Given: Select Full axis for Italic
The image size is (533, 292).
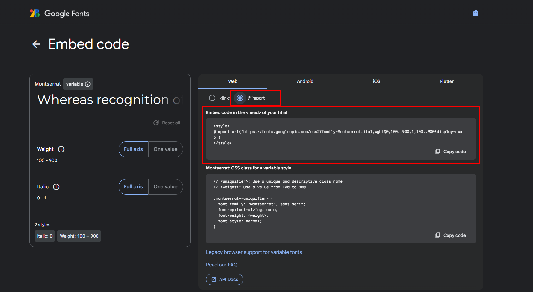Looking at the screenshot, I should (x=133, y=187).
